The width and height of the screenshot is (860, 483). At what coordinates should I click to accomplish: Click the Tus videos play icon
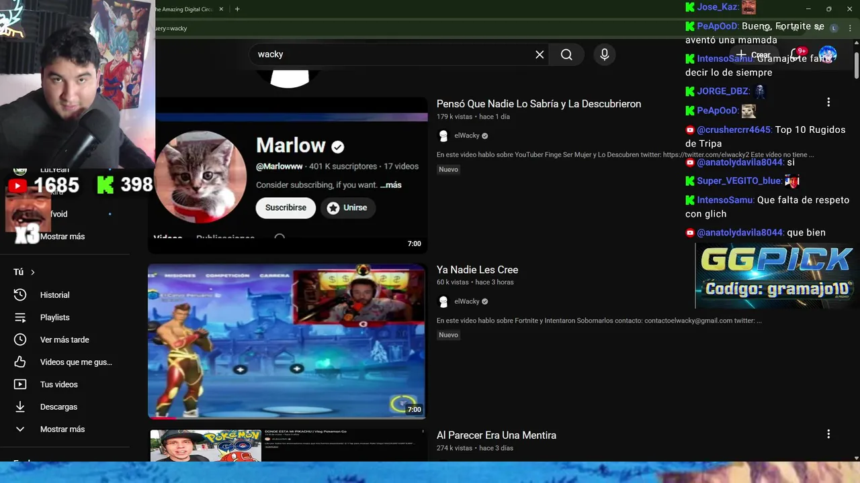click(20, 384)
